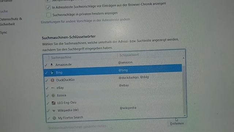This screenshot has width=234, height=132.
Task: Toggle the Wikipedia (de) row checkmark
Action: [x=48, y=111]
